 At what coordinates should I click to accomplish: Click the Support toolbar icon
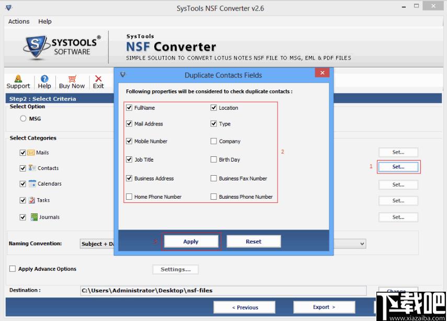pos(18,78)
